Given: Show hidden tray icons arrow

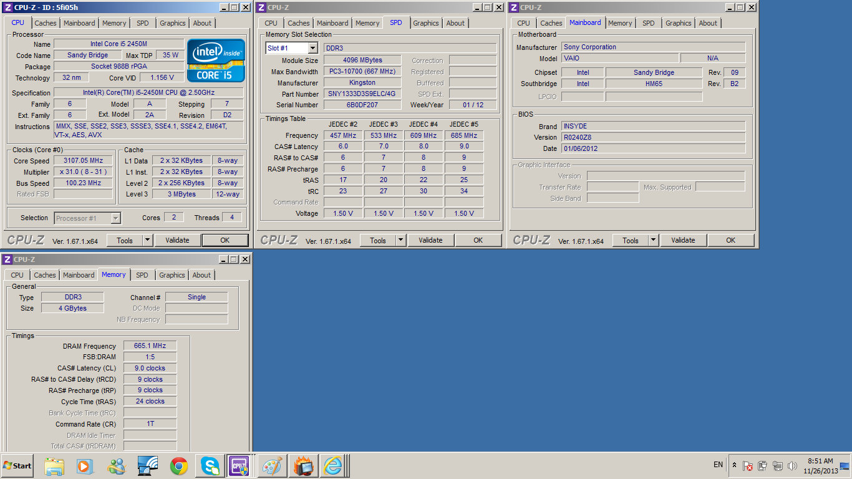Looking at the screenshot, I should 734,466.
